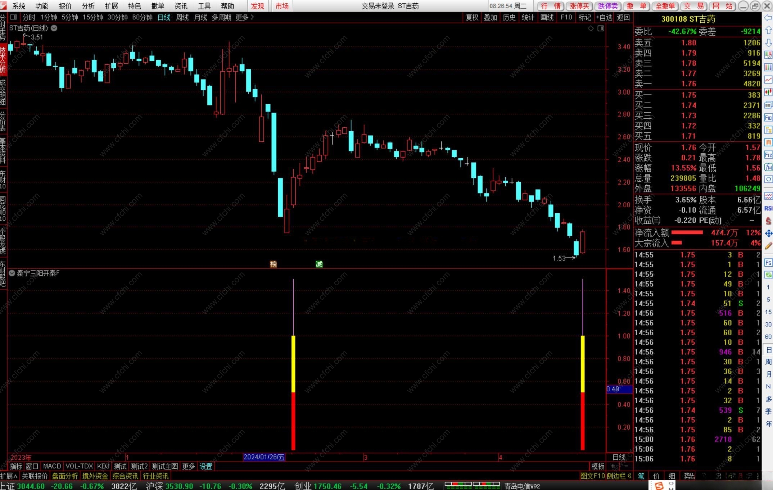Click the 复权 button
773x490 pixels.
472,17
